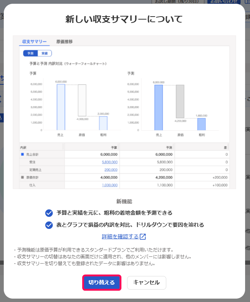Click note 予測機能は原価予算が利用できるスタンダードプラン
Viewport: 250px width, 302px height.
click(x=94, y=250)
